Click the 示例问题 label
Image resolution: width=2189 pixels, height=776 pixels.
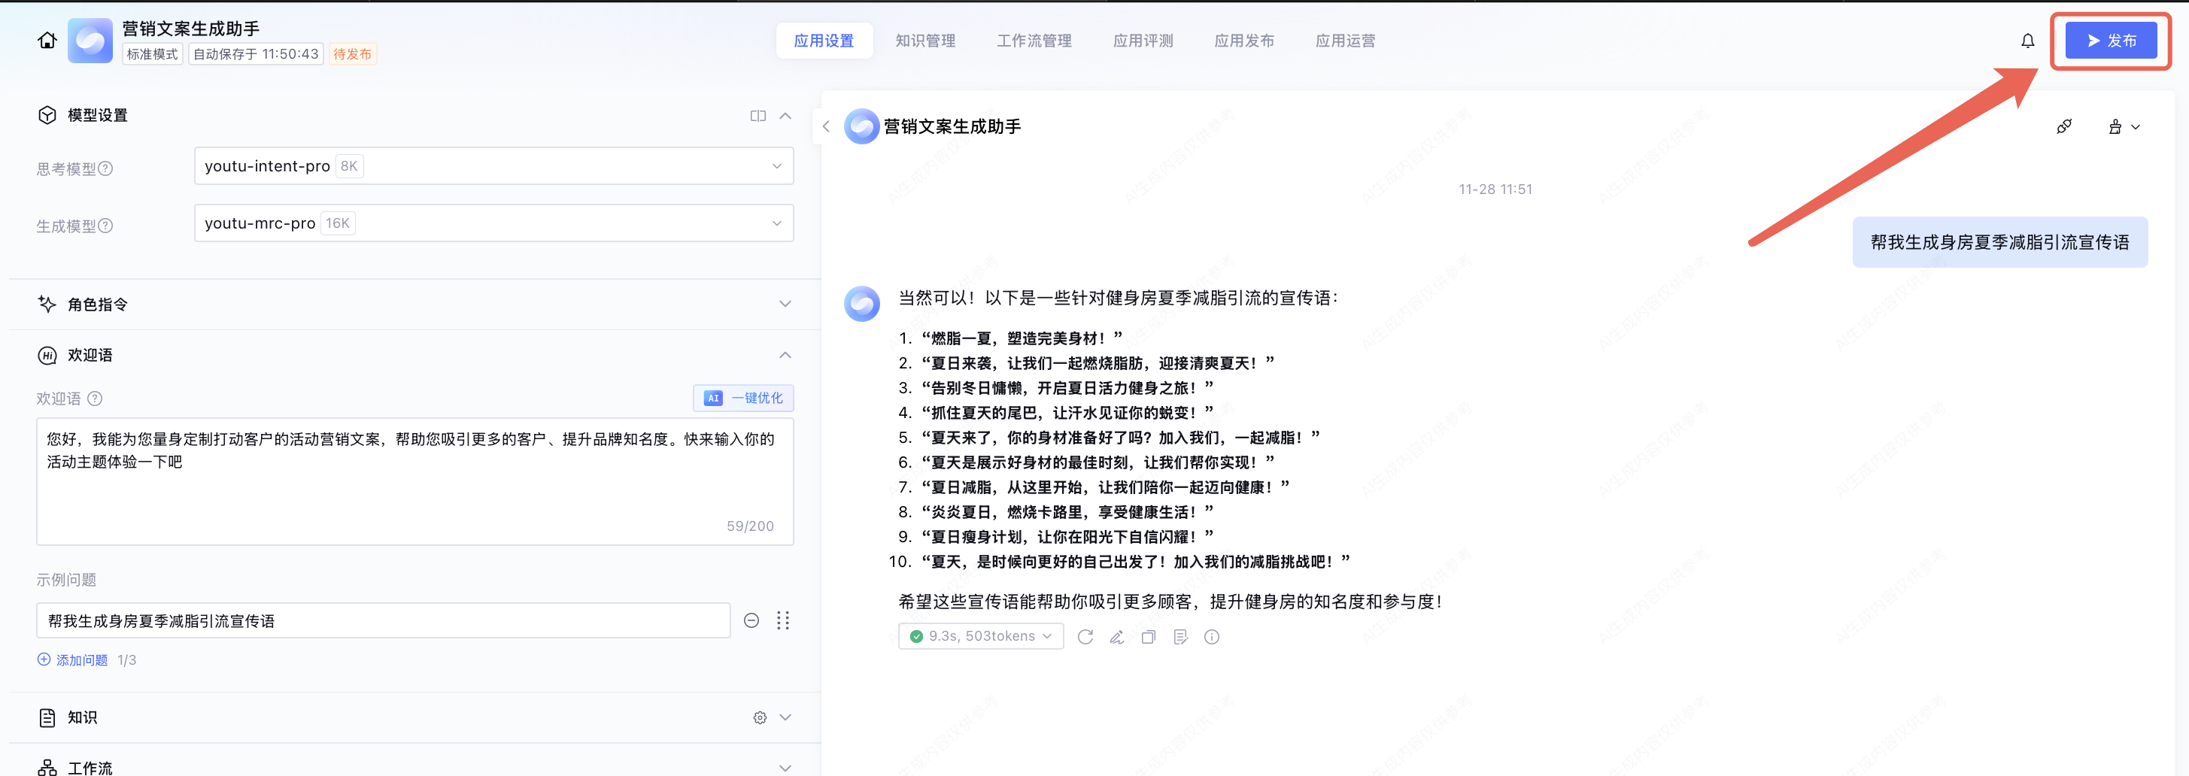pyautogui.click(x=66, y=580)
